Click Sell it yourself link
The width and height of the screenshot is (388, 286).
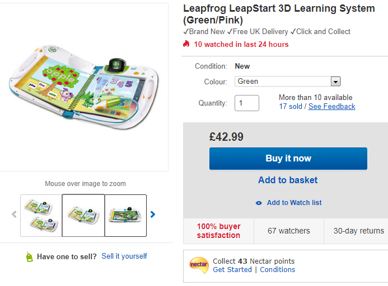pos(124,256)
